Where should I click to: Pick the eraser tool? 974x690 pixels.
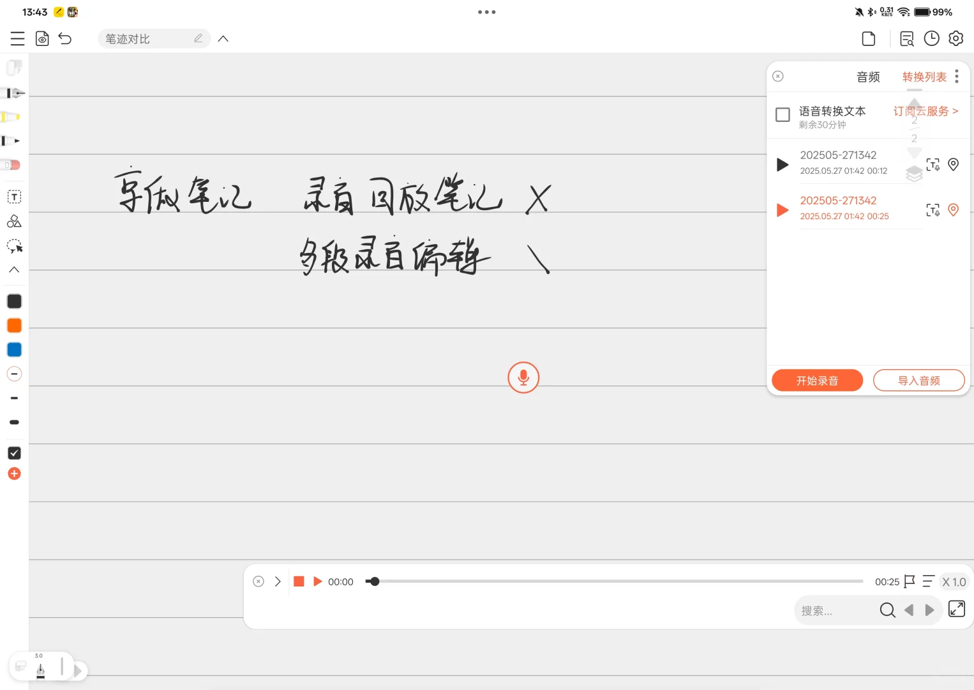click(13, 164)
